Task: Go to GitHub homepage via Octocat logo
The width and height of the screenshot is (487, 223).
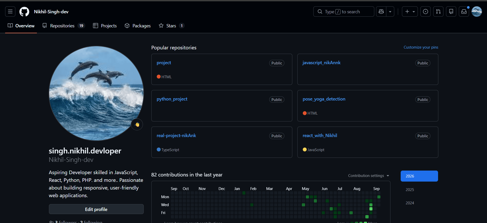Action: 24,12
